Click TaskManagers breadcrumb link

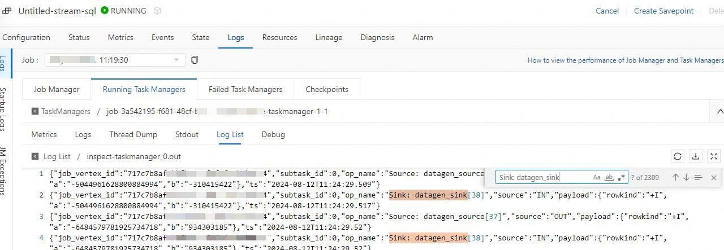click(66, 111)
